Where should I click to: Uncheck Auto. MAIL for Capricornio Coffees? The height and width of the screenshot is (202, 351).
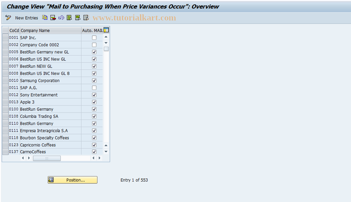(x=94, y=145)
